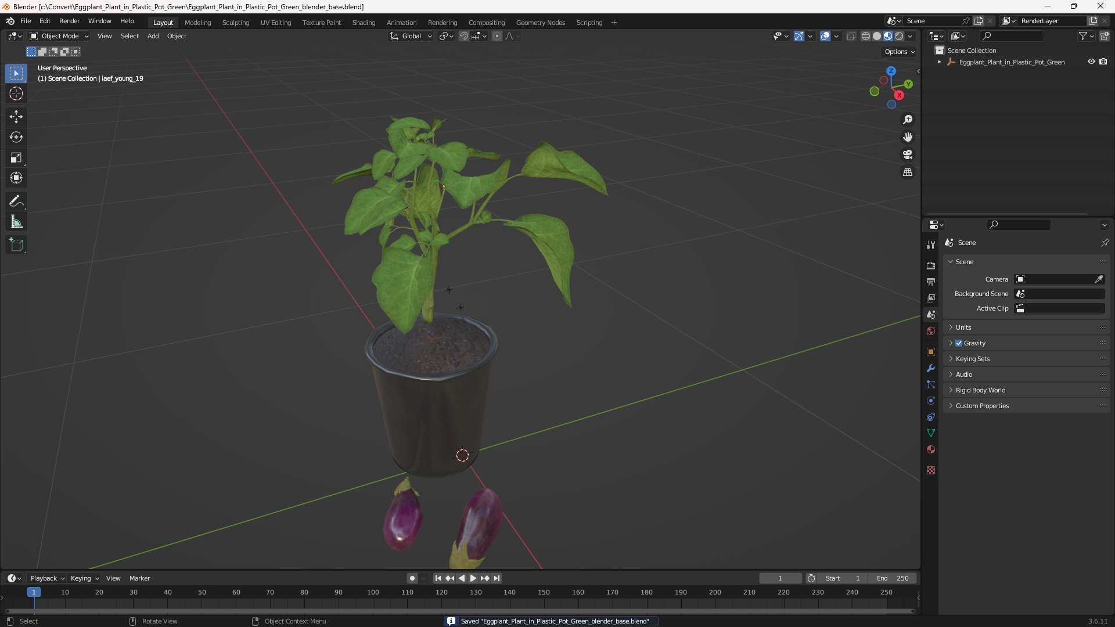This screenshot has width=1115, height=627.
Task: Toggle the Gravity checkbox
Action: tap(959, 343)
